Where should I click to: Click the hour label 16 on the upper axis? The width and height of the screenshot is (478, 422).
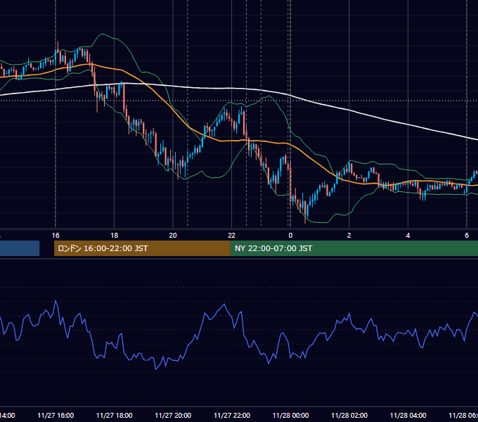(x=56, y=236)
